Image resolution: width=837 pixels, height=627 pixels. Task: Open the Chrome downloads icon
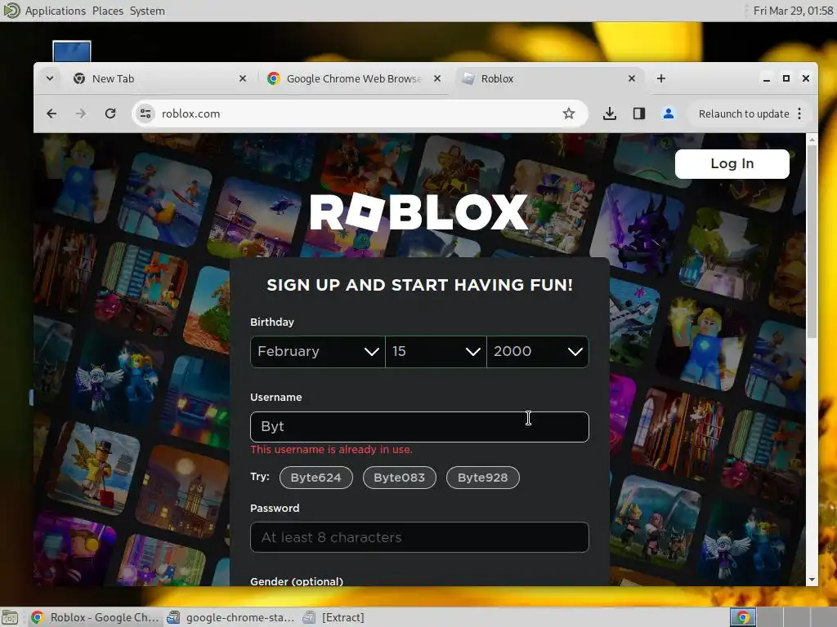(x=610, y=113)
